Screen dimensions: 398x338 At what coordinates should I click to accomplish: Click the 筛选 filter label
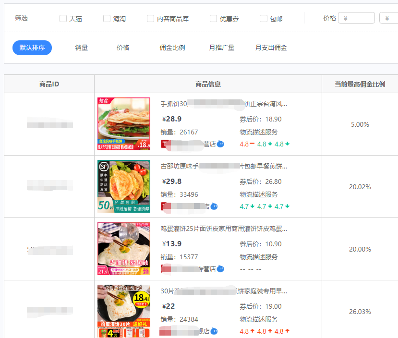[x=21, y=18]
